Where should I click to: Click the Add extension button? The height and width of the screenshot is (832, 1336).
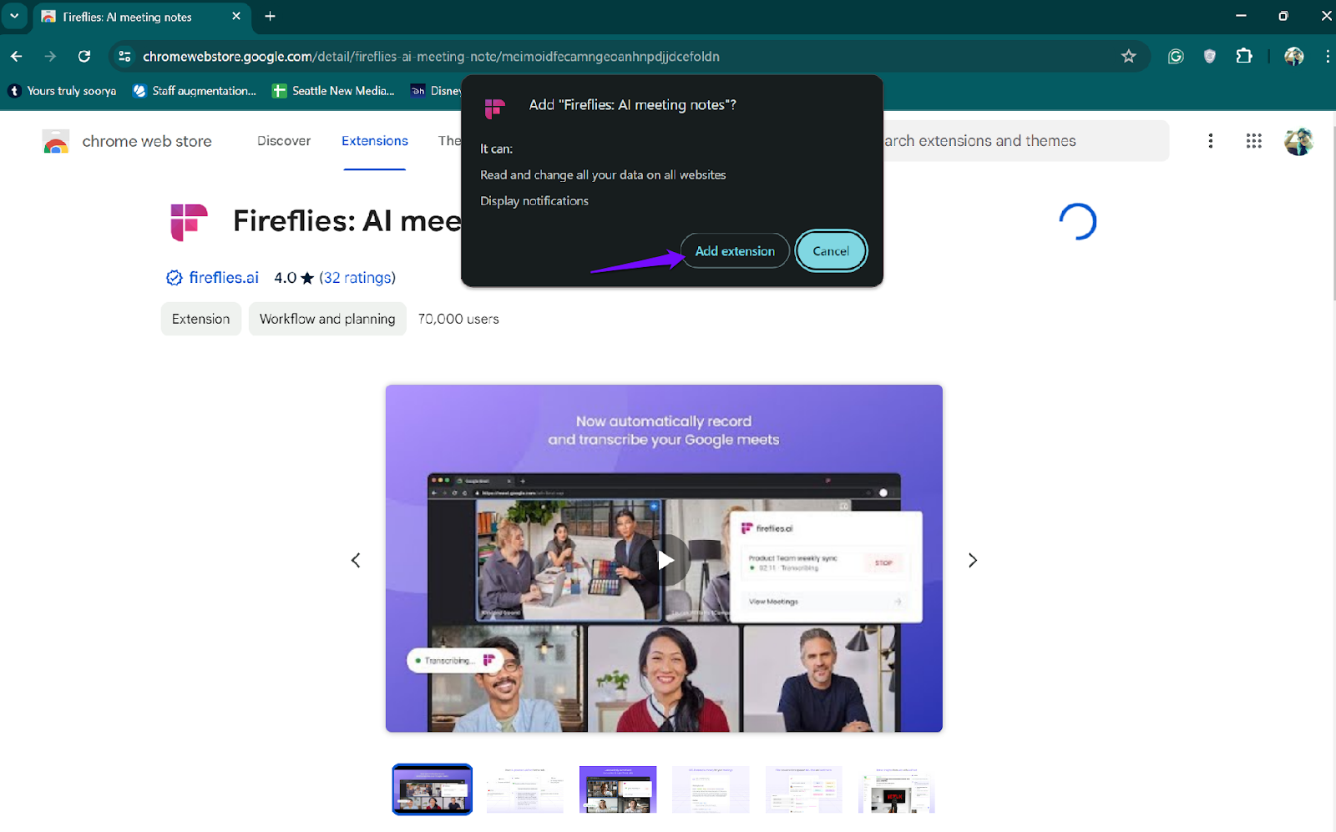point(735,250)
